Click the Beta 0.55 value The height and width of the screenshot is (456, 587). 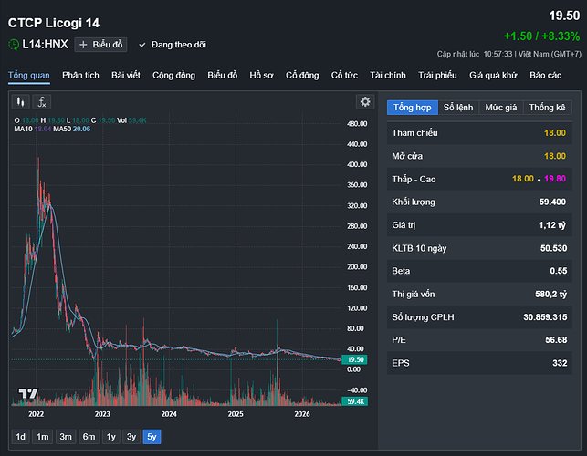(x=558, y=271)
